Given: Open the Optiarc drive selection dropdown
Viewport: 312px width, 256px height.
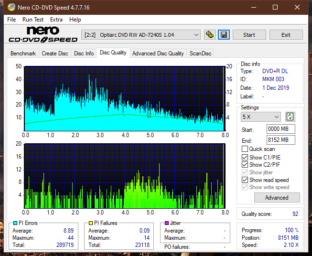Looking at the screenshot, I should click(140, 35).
